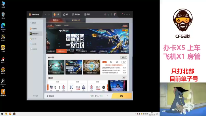The image size is (206, 116).
Task: Refresh the WeGame page with the reload icon
Action: point(49,14)
